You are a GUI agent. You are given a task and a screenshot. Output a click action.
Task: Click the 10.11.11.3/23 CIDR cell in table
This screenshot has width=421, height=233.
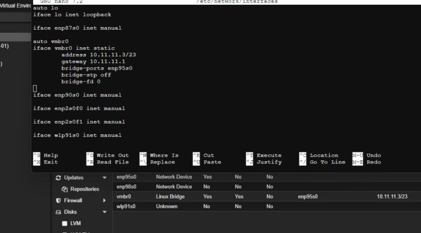(x=392, y=197)
